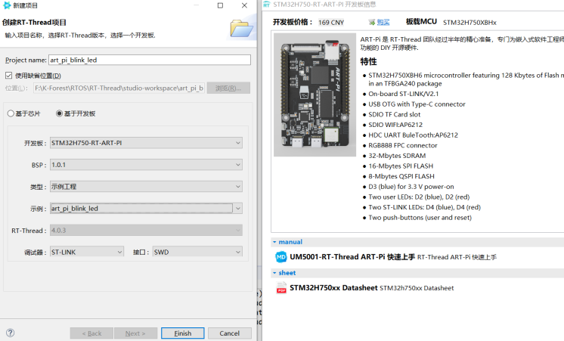The image size is (564, 341).
Task: Collapse the manual section
Action: (x=274, y=242)
